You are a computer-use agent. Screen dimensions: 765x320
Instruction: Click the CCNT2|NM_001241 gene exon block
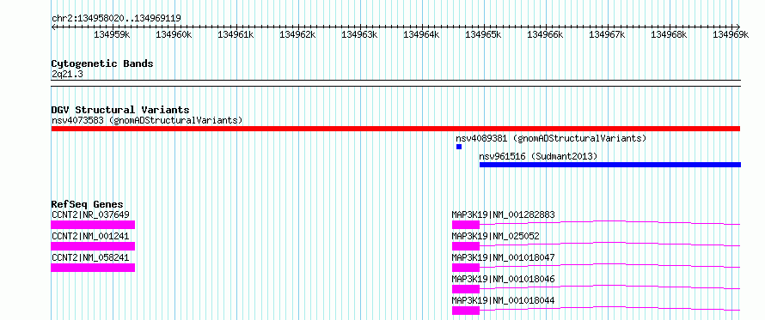(93, 246)
